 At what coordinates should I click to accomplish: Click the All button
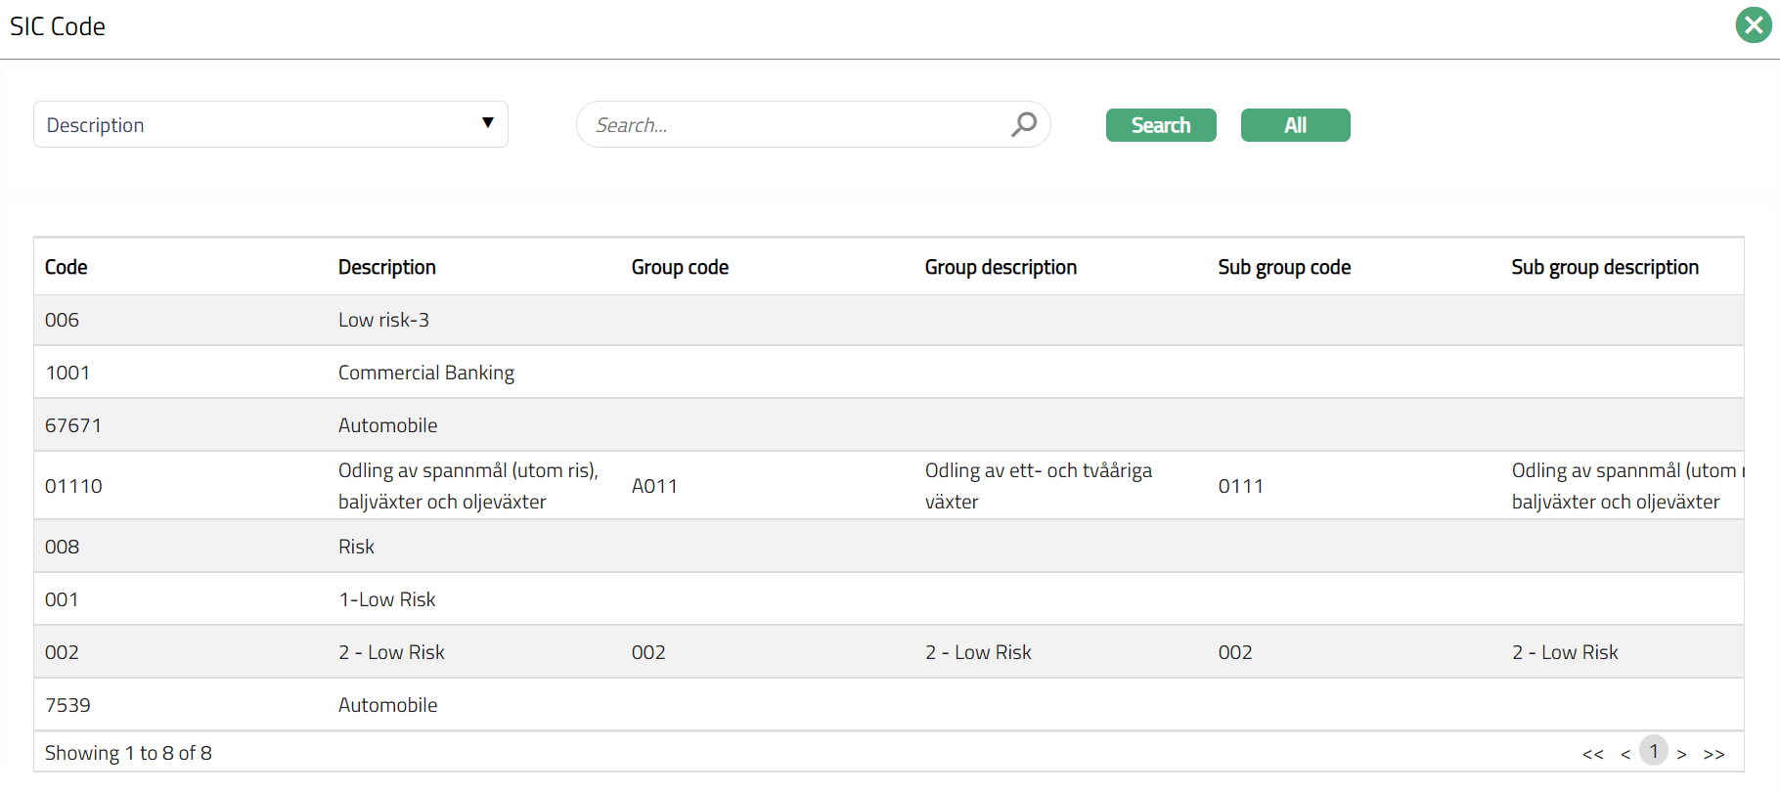click(1295, 125)
